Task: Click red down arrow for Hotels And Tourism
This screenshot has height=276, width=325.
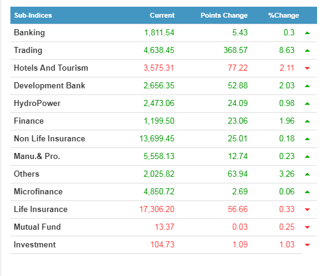Action: (307, 68)
